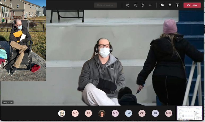Open the shared screen thumbnail
This screenshot has height=122, width=205.
(x=189, y=113)
